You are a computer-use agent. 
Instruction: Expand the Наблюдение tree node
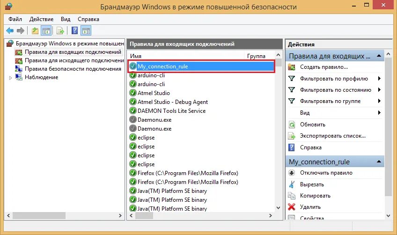(10, 78)
